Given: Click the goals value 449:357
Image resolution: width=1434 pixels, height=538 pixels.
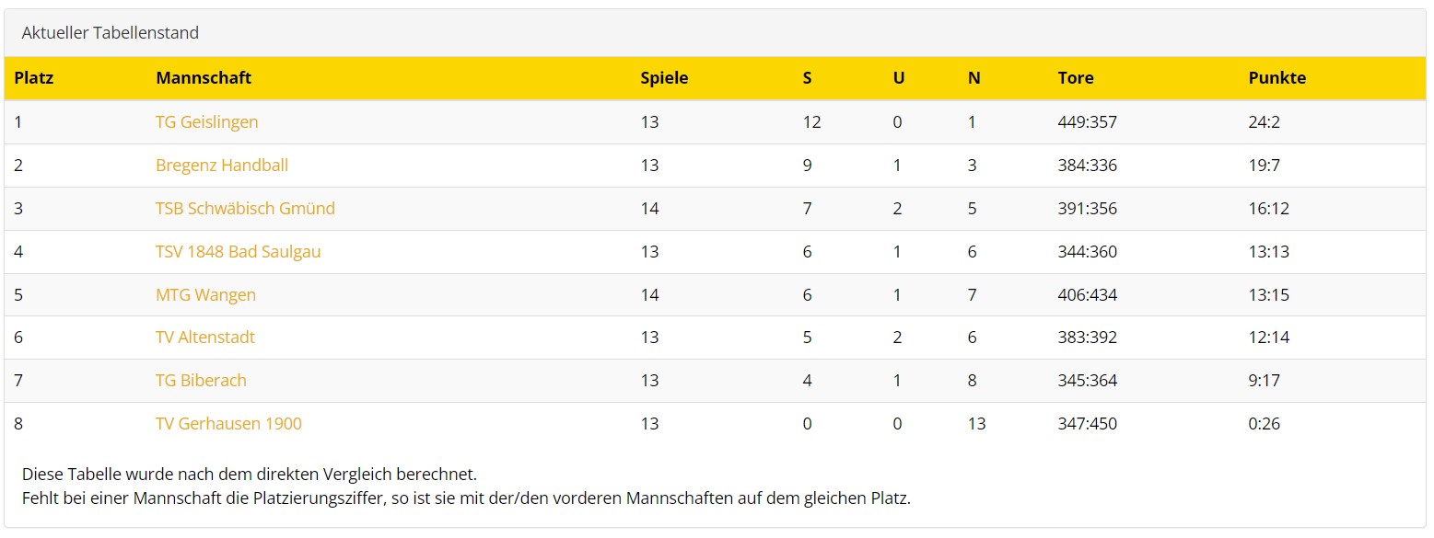Looking at the screenshot, I should [x=1087, y=122].
